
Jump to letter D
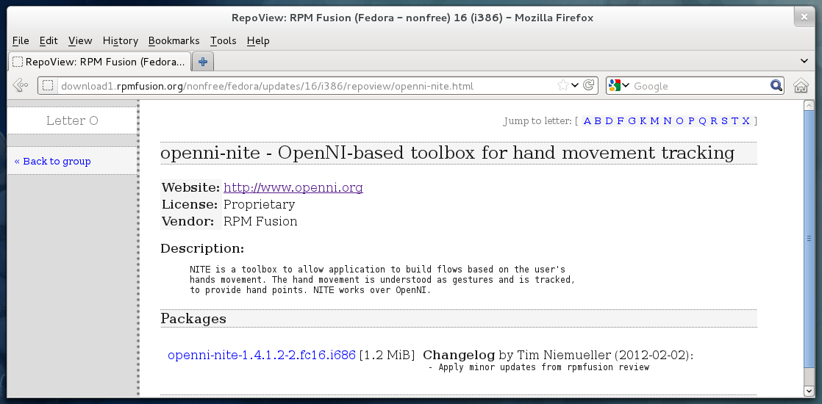click(x=609, y=121)
